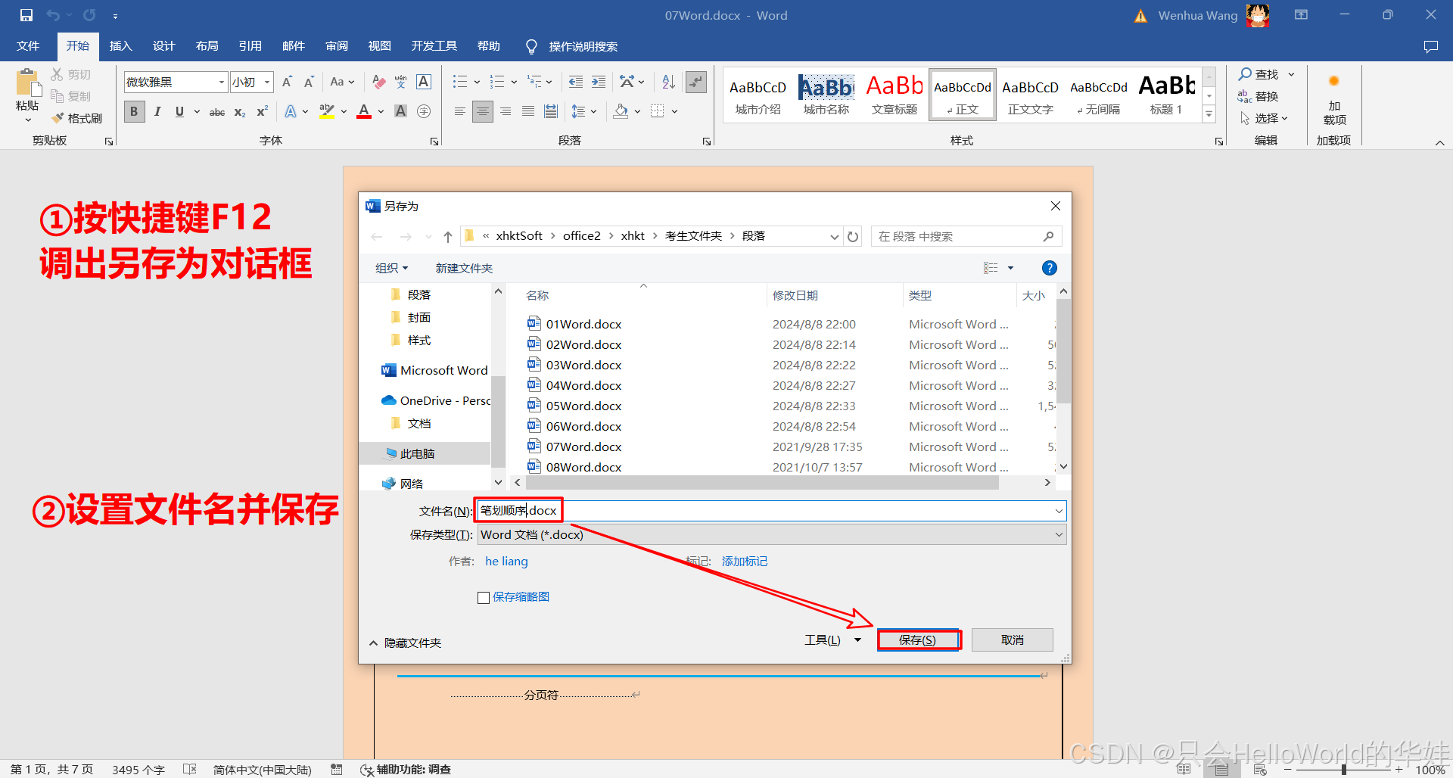The height and width of the screenshot is (778, 1453).
Task: Open the 开始 ribbon tab
Action: click(77, 46)
